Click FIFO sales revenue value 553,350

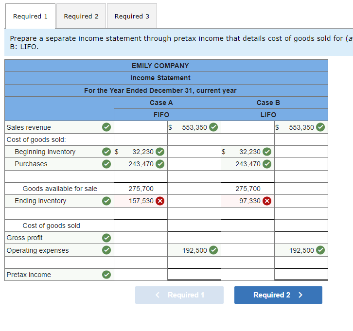194,127
